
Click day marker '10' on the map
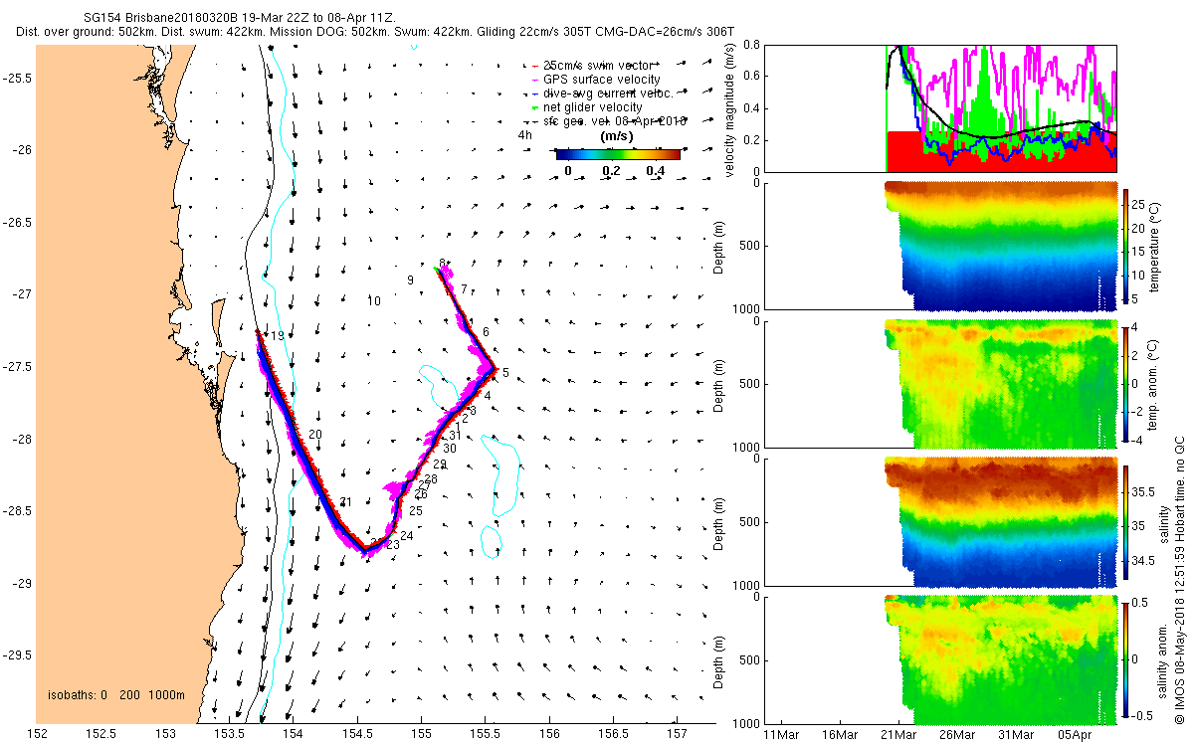point(374,300)
